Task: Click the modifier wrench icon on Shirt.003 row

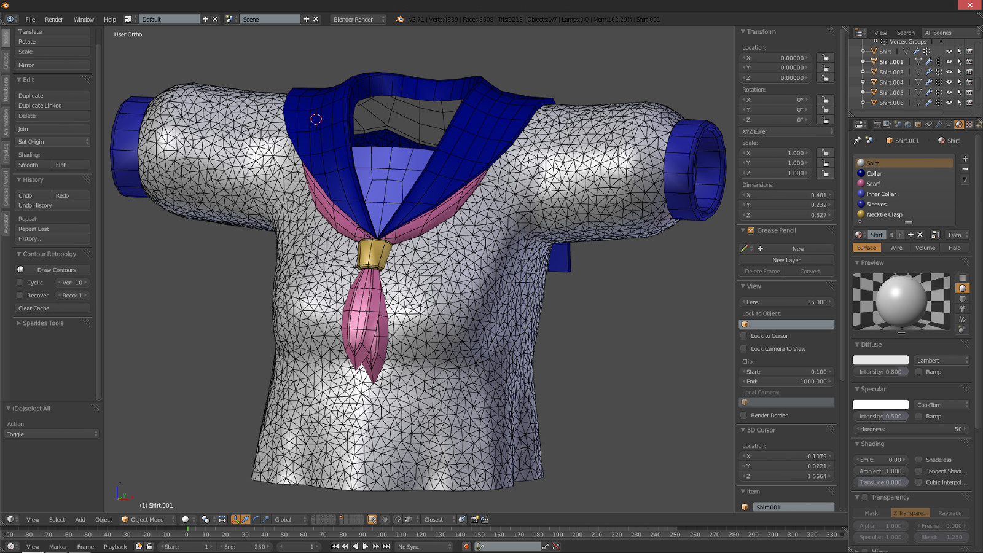Action: click(x=928, y=72)
